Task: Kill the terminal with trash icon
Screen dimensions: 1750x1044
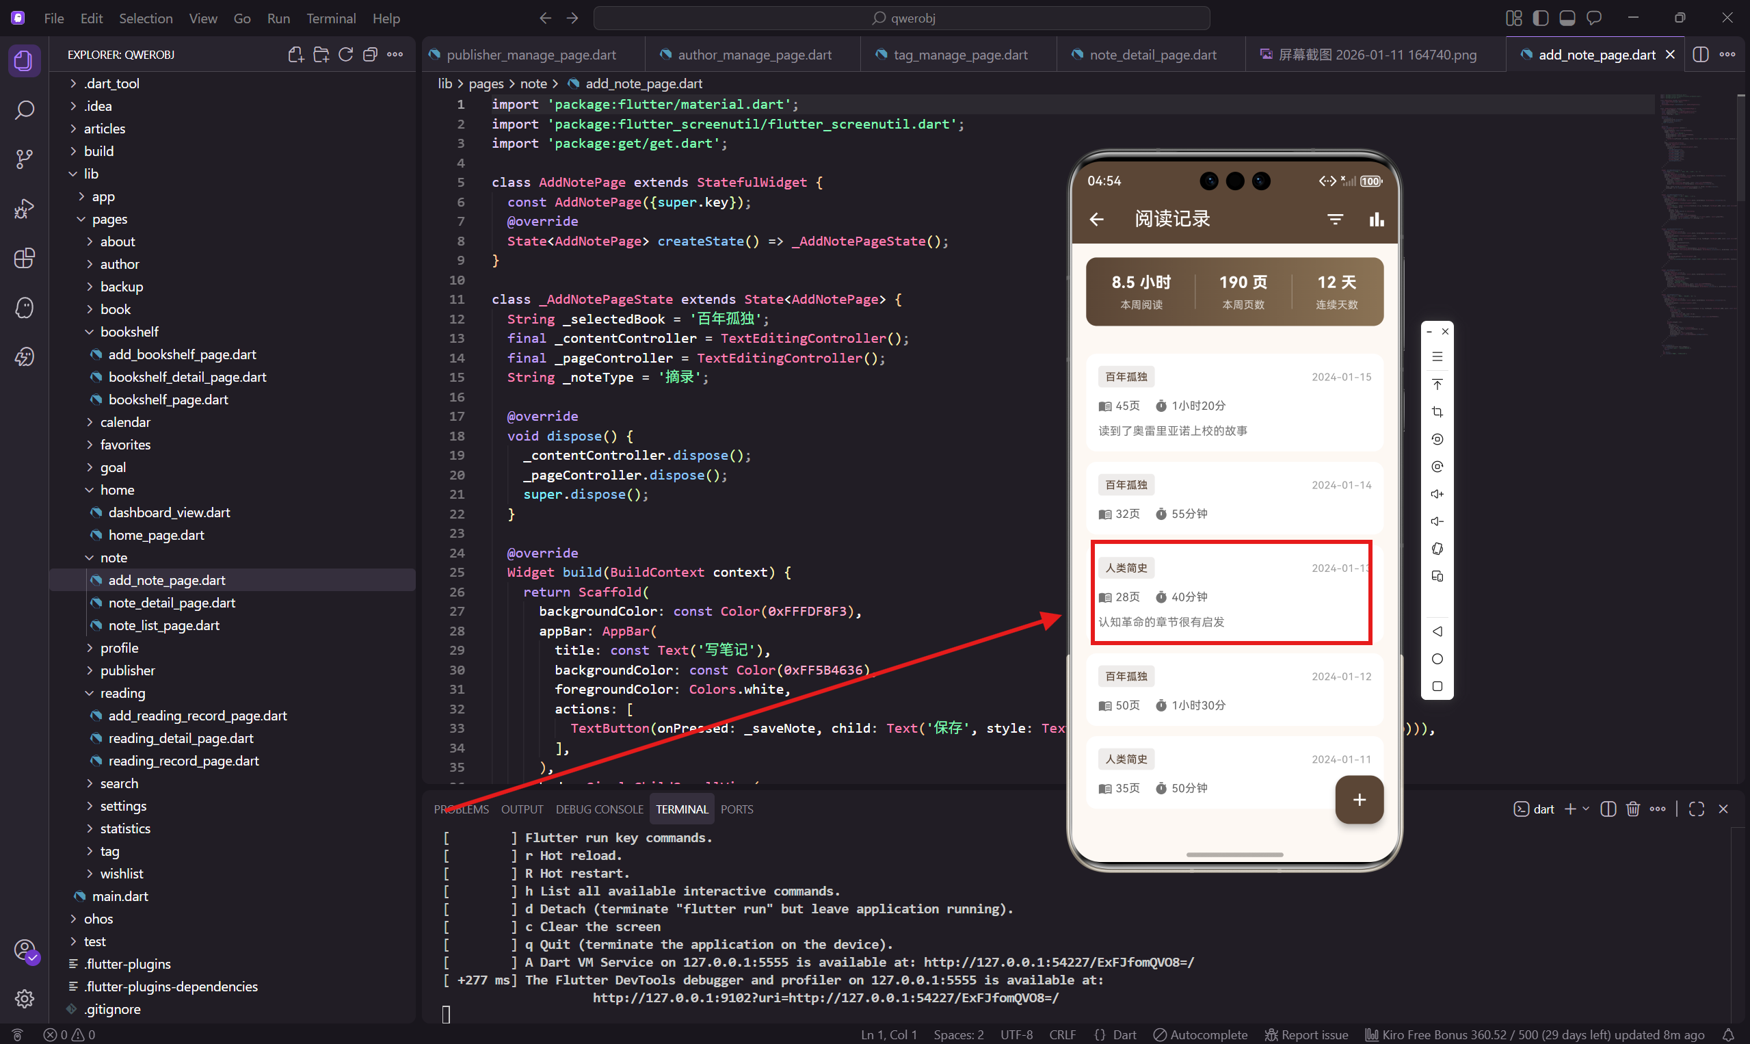Action: 1632,809
